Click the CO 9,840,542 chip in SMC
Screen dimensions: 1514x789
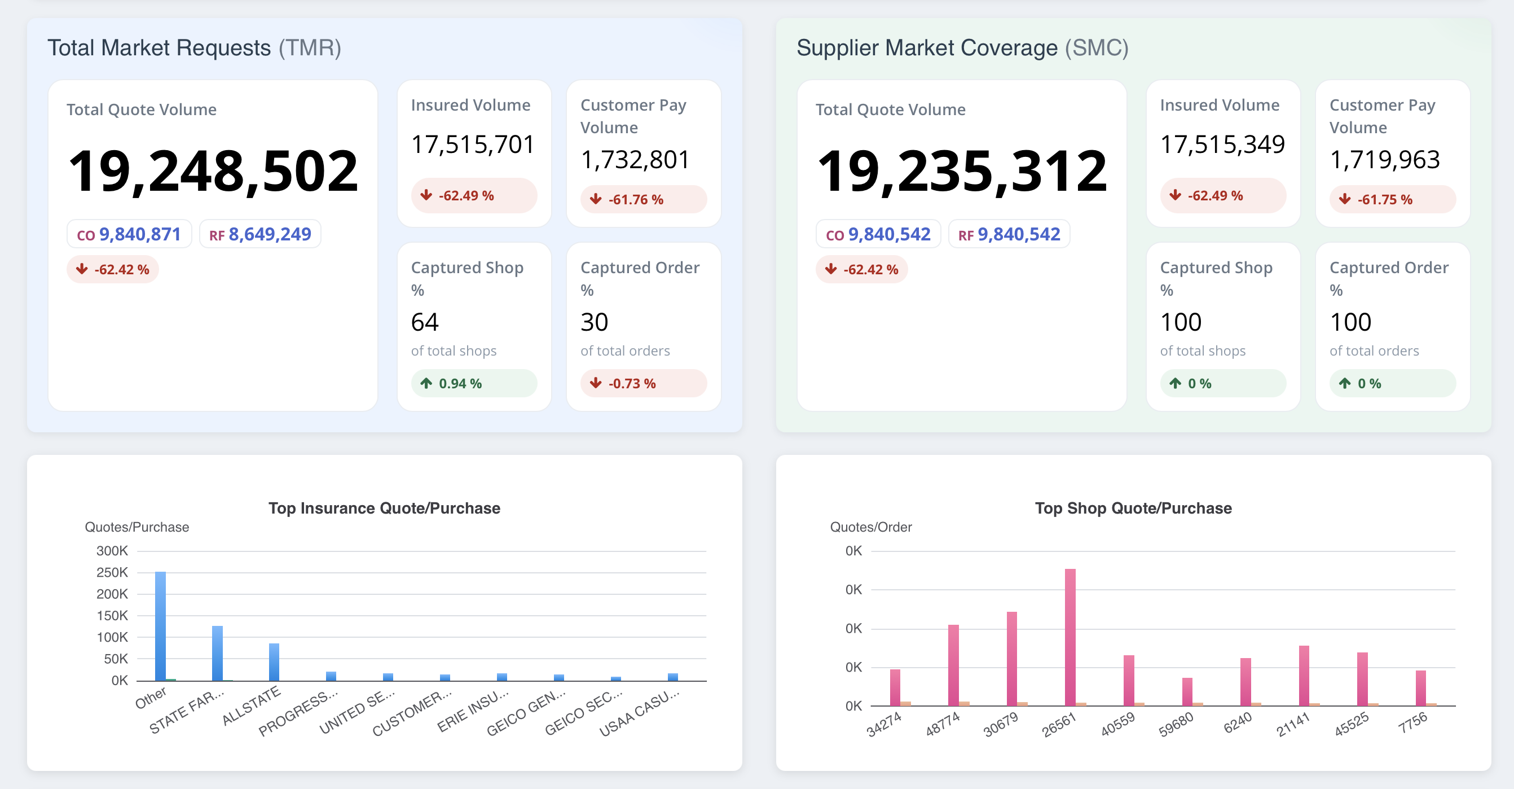coord(878,234)
